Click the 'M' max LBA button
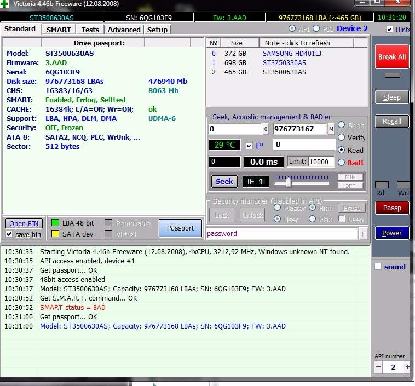415x386 pixels. [331, 129]
